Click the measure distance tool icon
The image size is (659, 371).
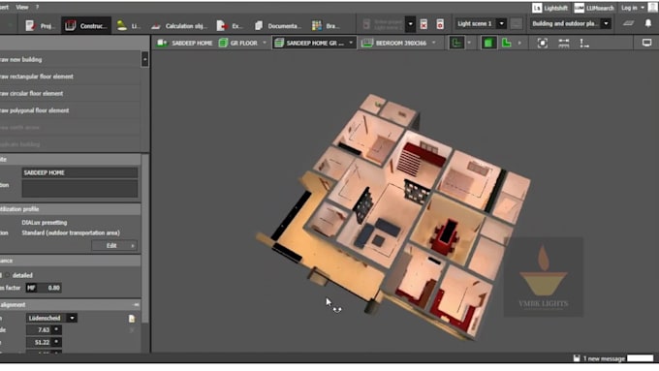[x=564, y=43]
